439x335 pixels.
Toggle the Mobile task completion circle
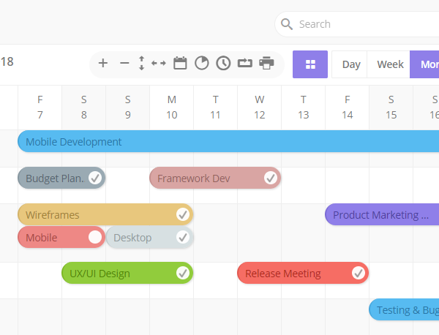click(x=95, y=237)
